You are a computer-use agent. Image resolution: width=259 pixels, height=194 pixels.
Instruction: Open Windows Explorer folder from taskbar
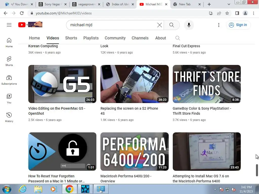click(x=38, y=189)
